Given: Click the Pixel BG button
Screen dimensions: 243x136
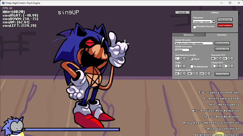Looking at the screenshot, I should (x=182, y=12).
